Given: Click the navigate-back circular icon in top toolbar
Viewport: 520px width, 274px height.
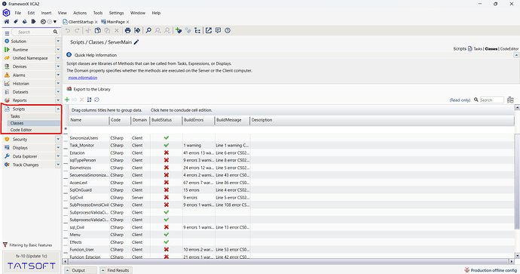Looking at the screenshot, I should (43, 22).
